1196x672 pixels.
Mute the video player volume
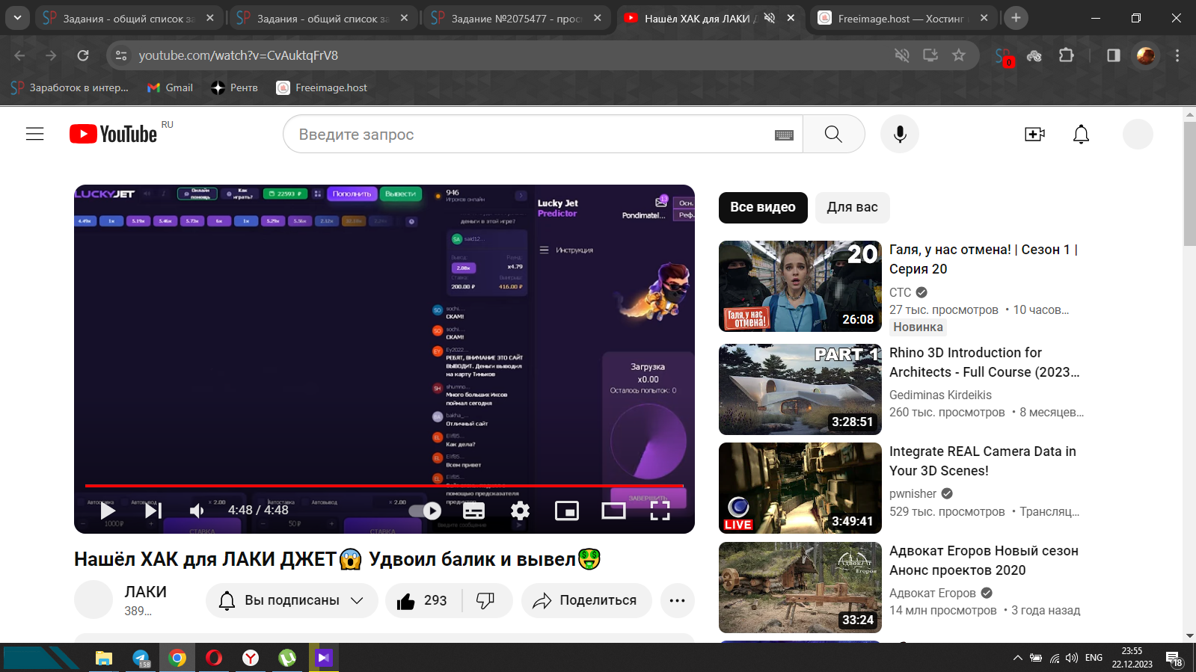tap(197, 511)
